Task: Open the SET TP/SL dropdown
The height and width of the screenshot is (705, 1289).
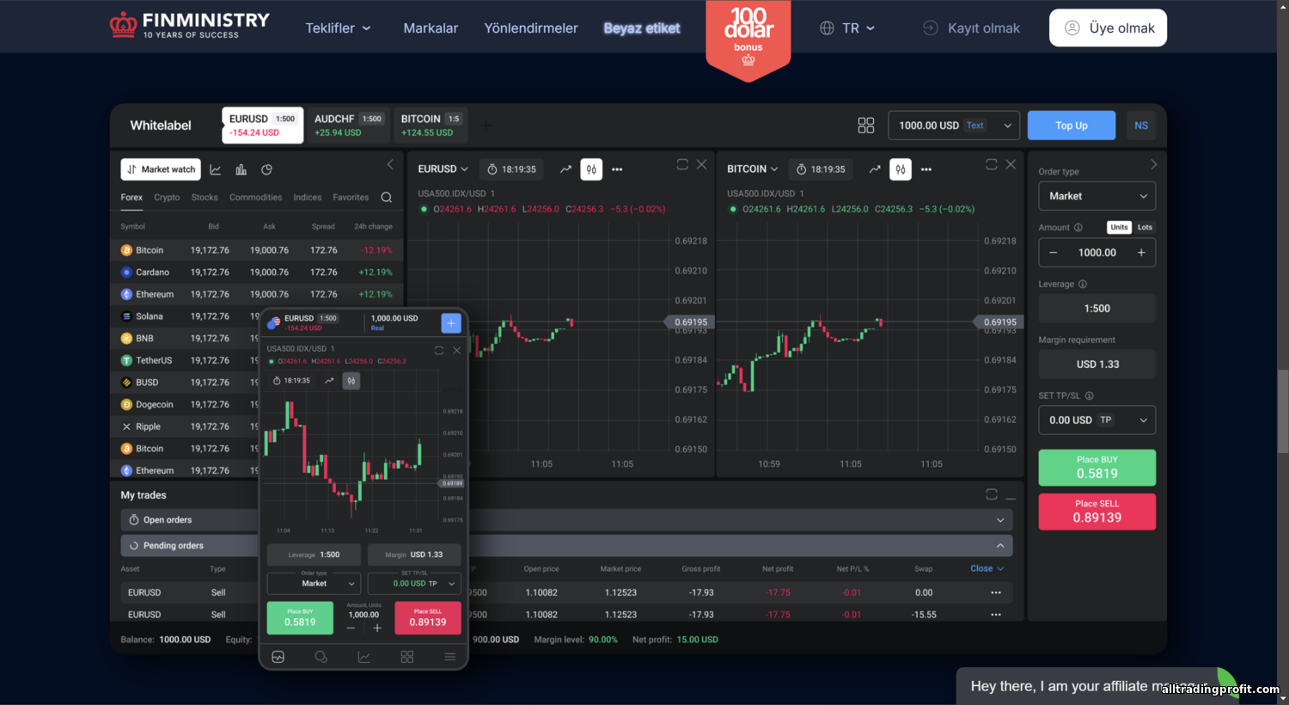Action: [1097, 420]
